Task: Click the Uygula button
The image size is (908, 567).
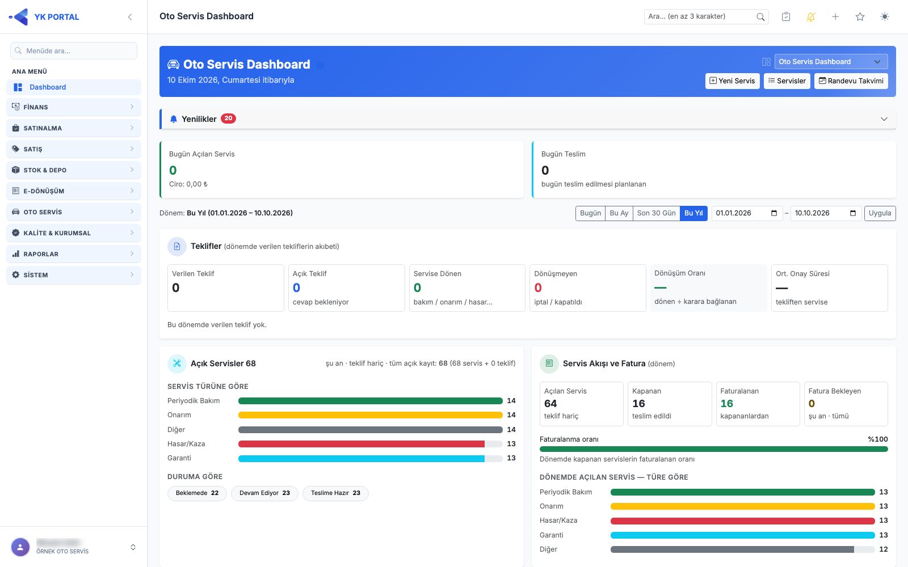Action: pos(880,213)
